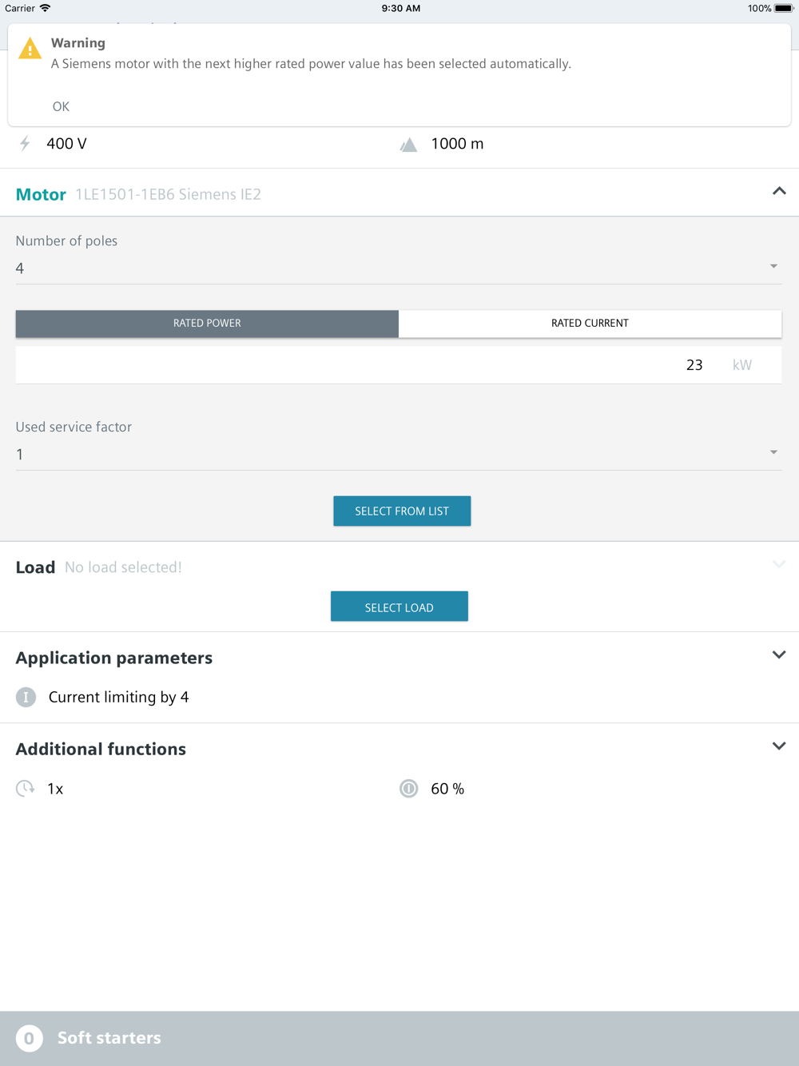This screenshot has height=1066, width=799.
Task: Tap the battery indicator in status bar
Action: pyautogui.click(x=783, y=8)
